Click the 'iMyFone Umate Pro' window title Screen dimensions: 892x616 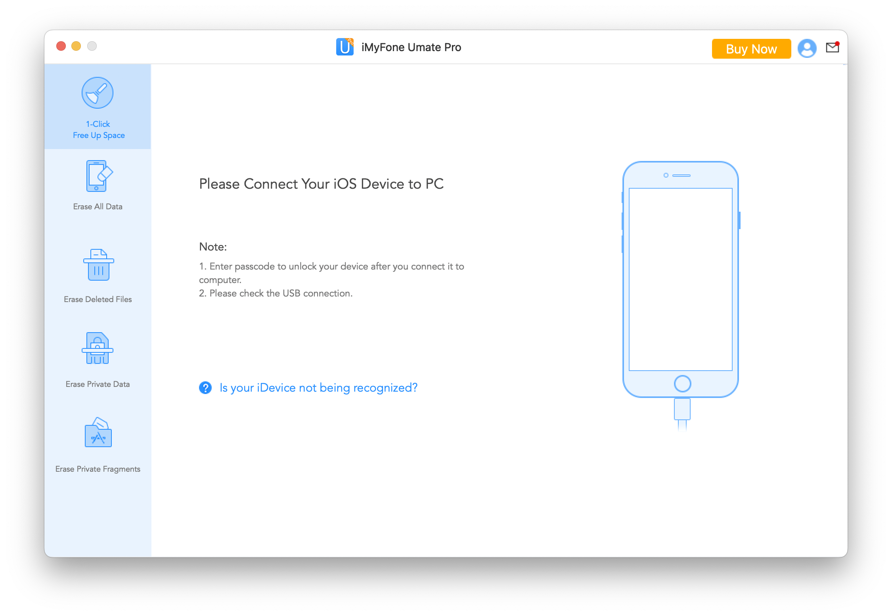tap(412, 47)
